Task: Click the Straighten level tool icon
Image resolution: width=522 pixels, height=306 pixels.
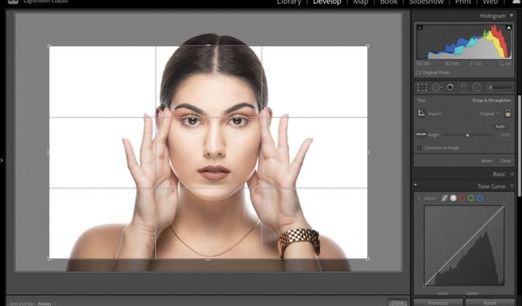Action: point(421,135)
